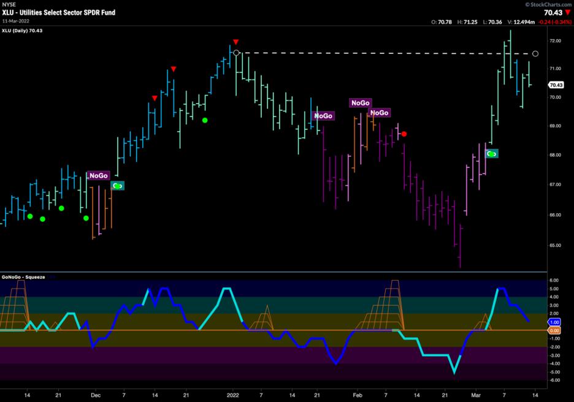Click the white circle at the January peak
Viewport: 574px width, 402px height.
pos(237,53)
